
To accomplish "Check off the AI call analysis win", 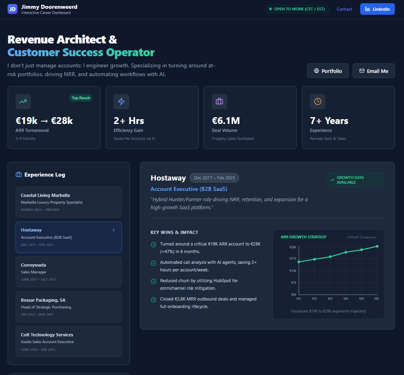I will [x=153, y=263].
